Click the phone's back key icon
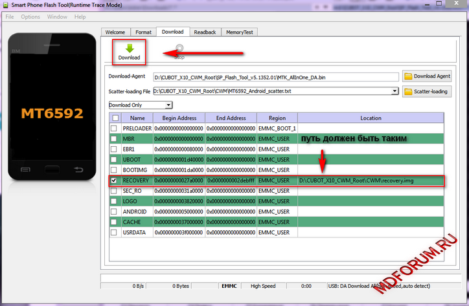Viewport: 469px width, 306px height. [78, 169]
